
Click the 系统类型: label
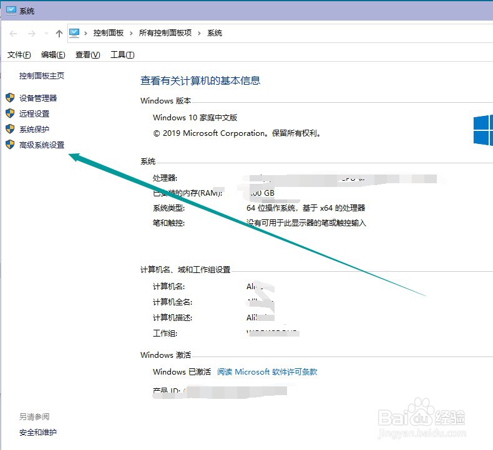pyautogui.click(x=169, y=208)
